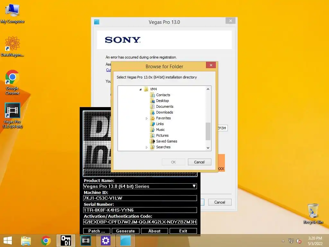
Task: Launch Chrome from the taskbar
Action: pos(46,241)
